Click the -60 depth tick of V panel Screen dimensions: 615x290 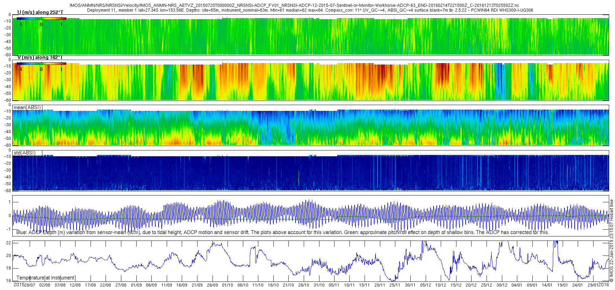pos(8,100)
